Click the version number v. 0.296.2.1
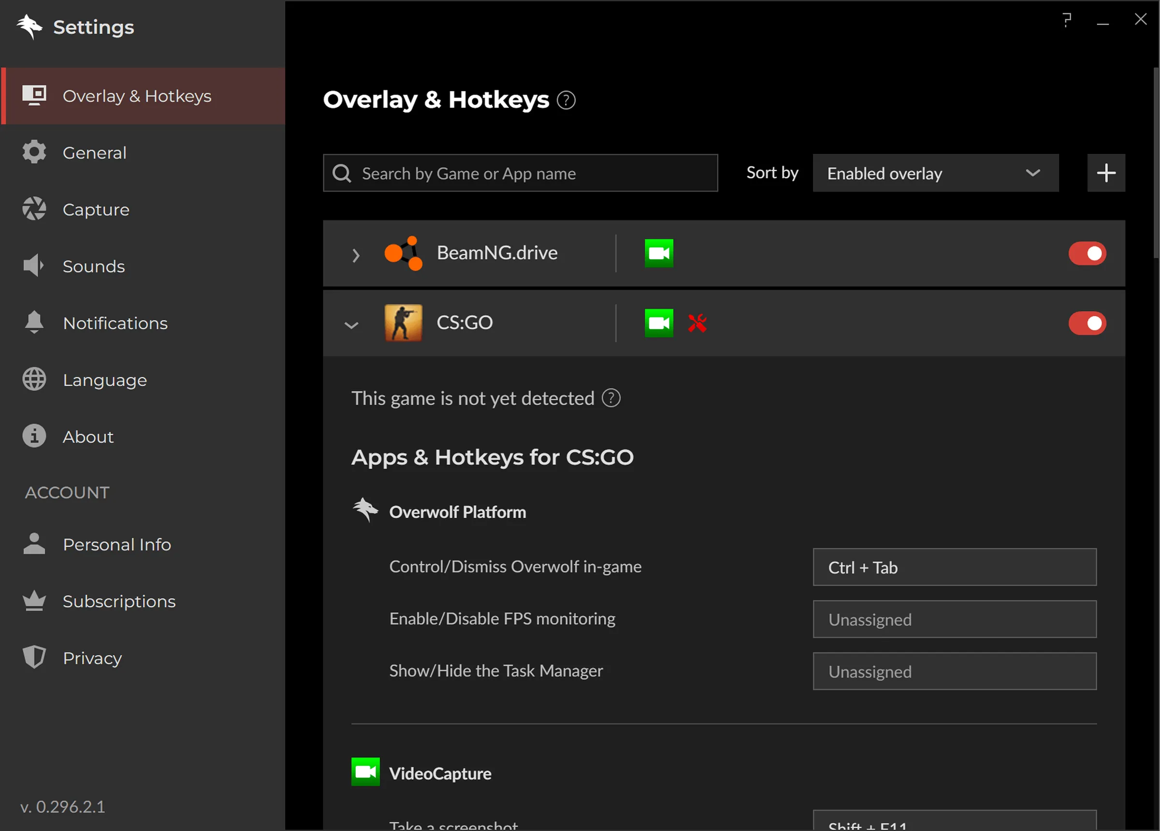Image resolution: width=1160 pixels, height=831 pixels. coord(63,807)
